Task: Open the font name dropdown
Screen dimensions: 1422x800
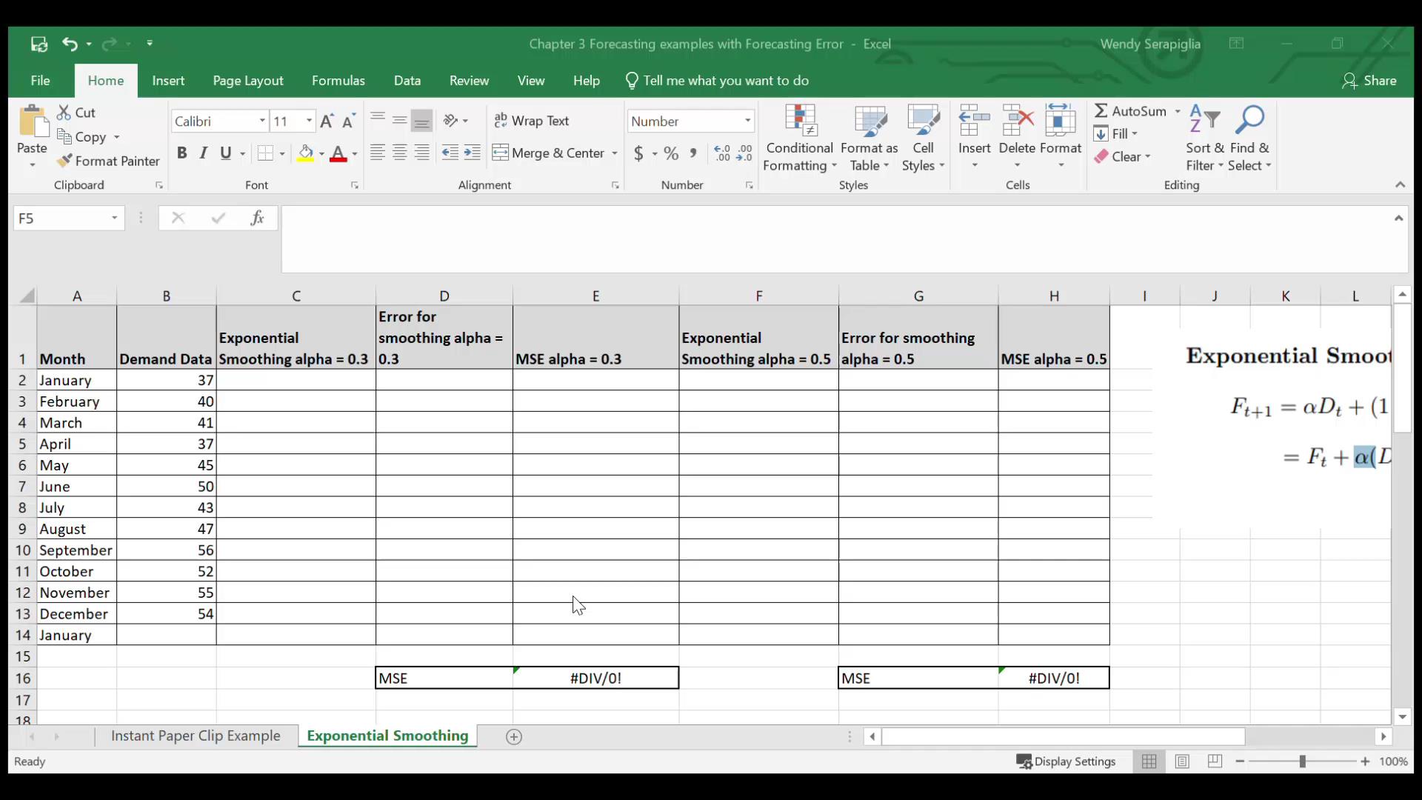Action: [x=261, y=121]
